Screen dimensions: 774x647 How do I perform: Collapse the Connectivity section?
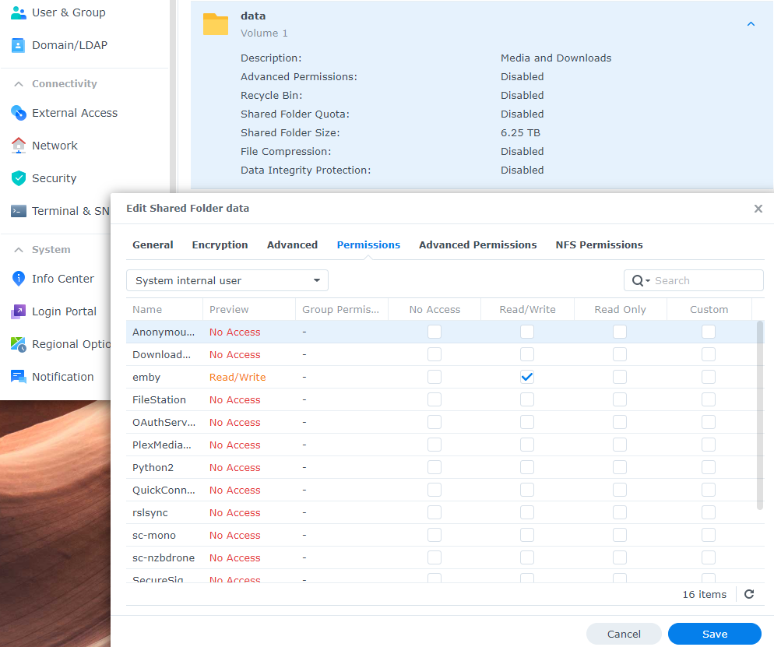(19, 84)
